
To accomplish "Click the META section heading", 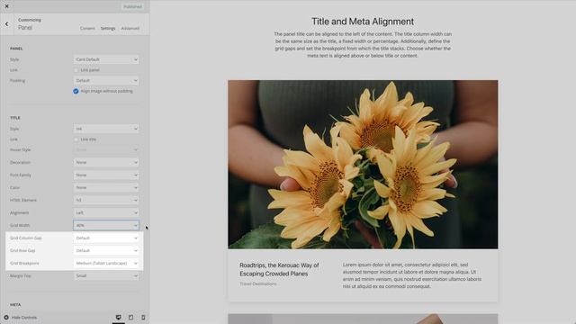I will click(x=15, y=305).
